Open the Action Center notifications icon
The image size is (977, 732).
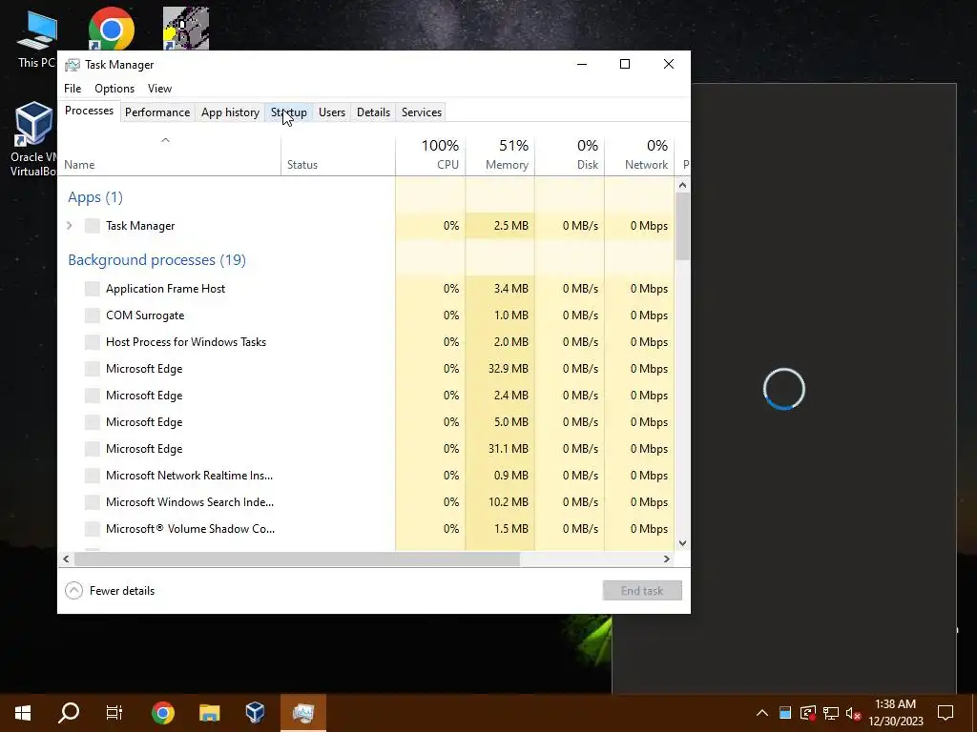(946, 713)
